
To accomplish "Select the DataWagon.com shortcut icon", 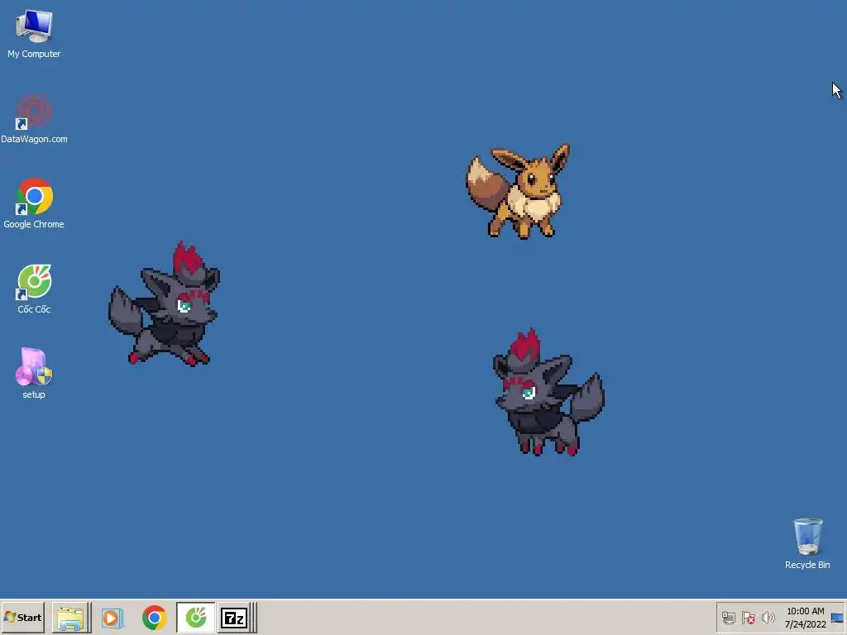I will pyautogui.click(x=34, y=119).
